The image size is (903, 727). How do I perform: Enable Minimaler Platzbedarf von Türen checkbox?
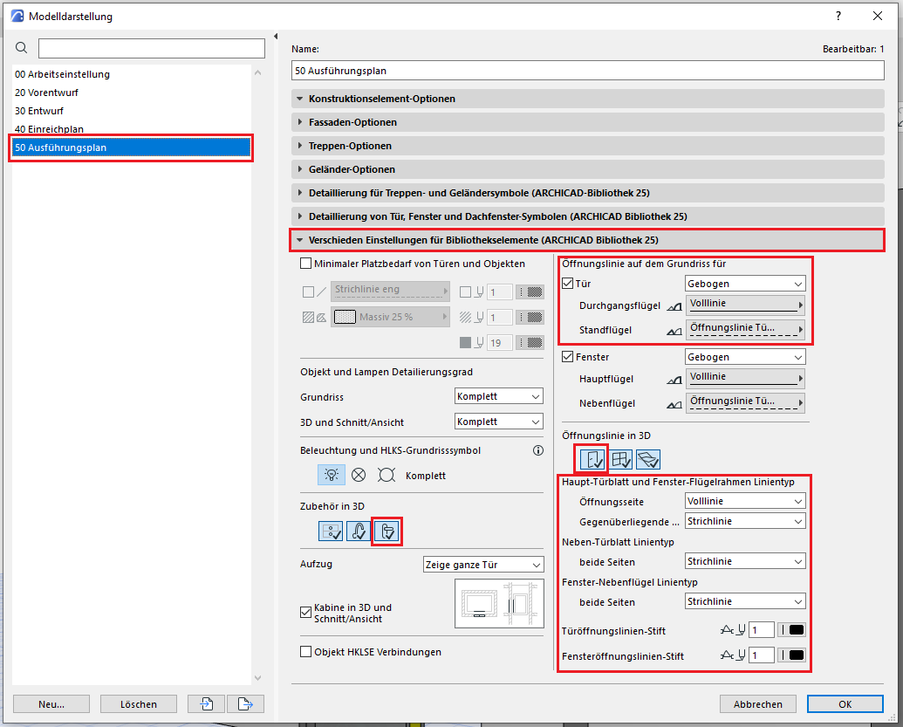tap(305, 264)
